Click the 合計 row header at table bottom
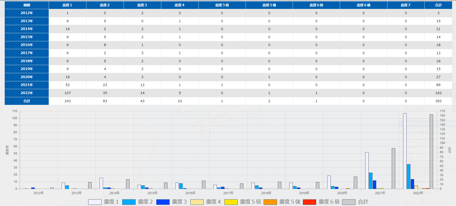Image resolution: width=456 pixels, height=206 pixels. [x=27, y=101]
